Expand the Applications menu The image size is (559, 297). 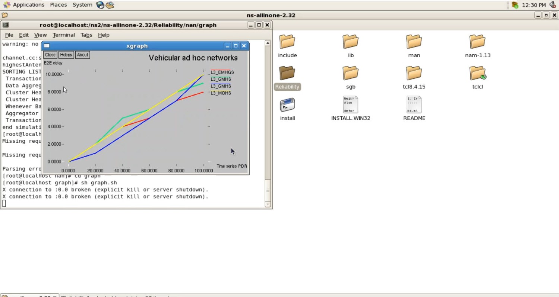click(28, 5)
